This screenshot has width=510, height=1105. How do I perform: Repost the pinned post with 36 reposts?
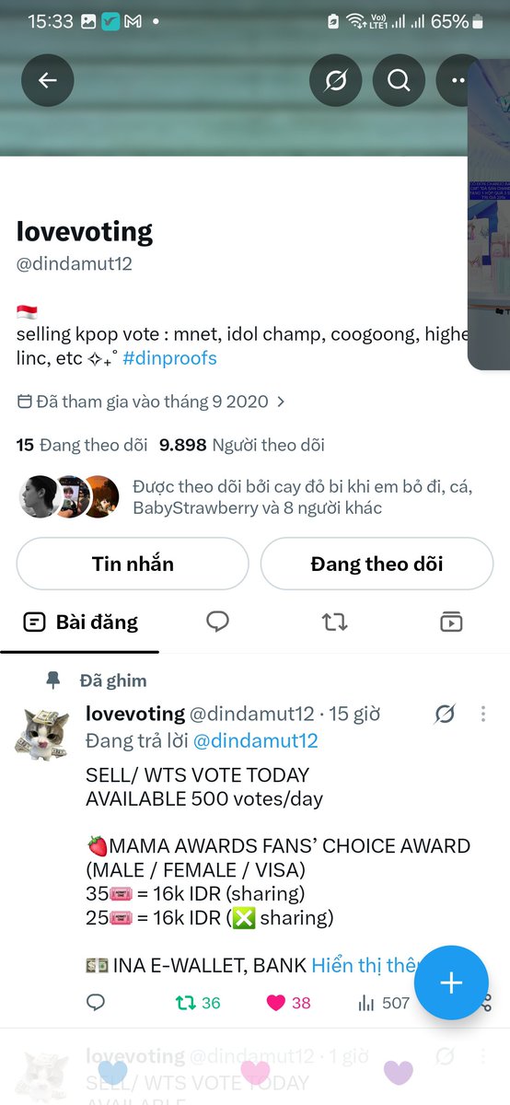tap(198, 1003)
